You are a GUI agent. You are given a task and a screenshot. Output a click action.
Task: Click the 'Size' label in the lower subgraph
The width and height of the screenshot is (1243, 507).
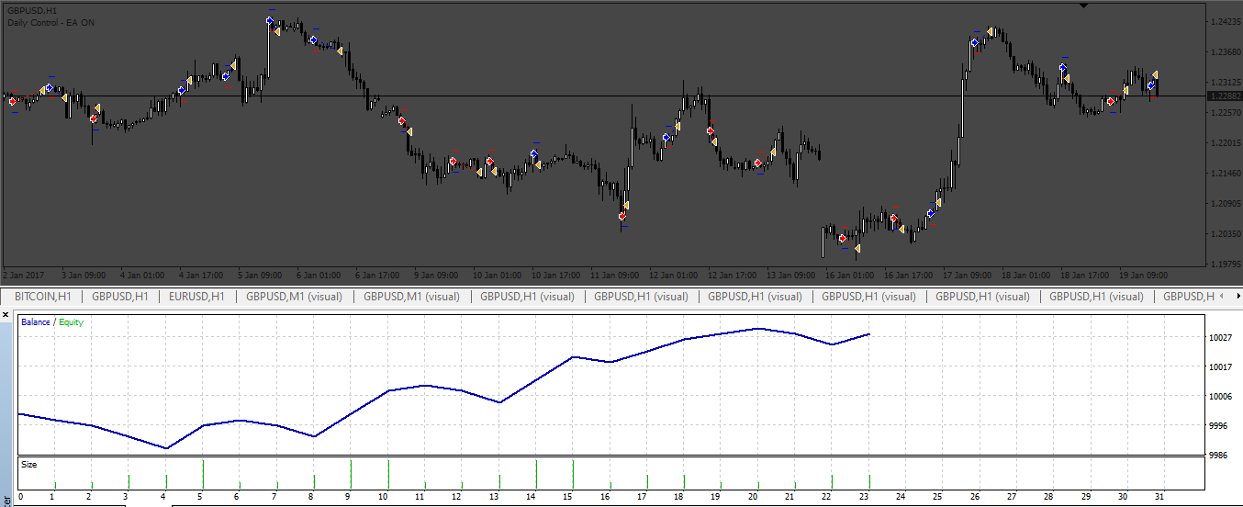point(29,465)
